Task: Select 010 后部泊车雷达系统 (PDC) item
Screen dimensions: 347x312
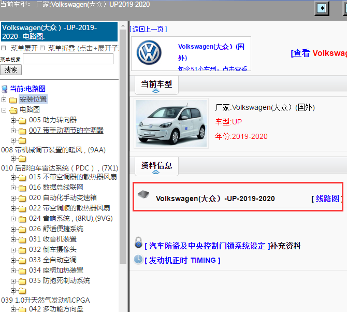Action: (x=60, y=168)
